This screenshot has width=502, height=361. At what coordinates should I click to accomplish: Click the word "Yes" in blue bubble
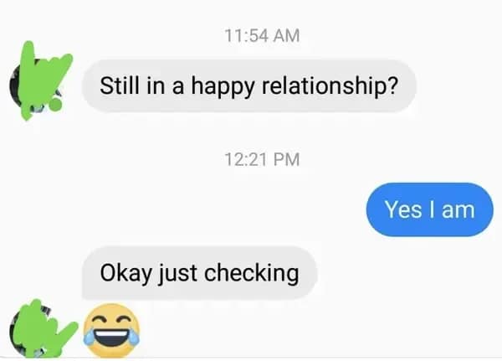pos(403,209)
